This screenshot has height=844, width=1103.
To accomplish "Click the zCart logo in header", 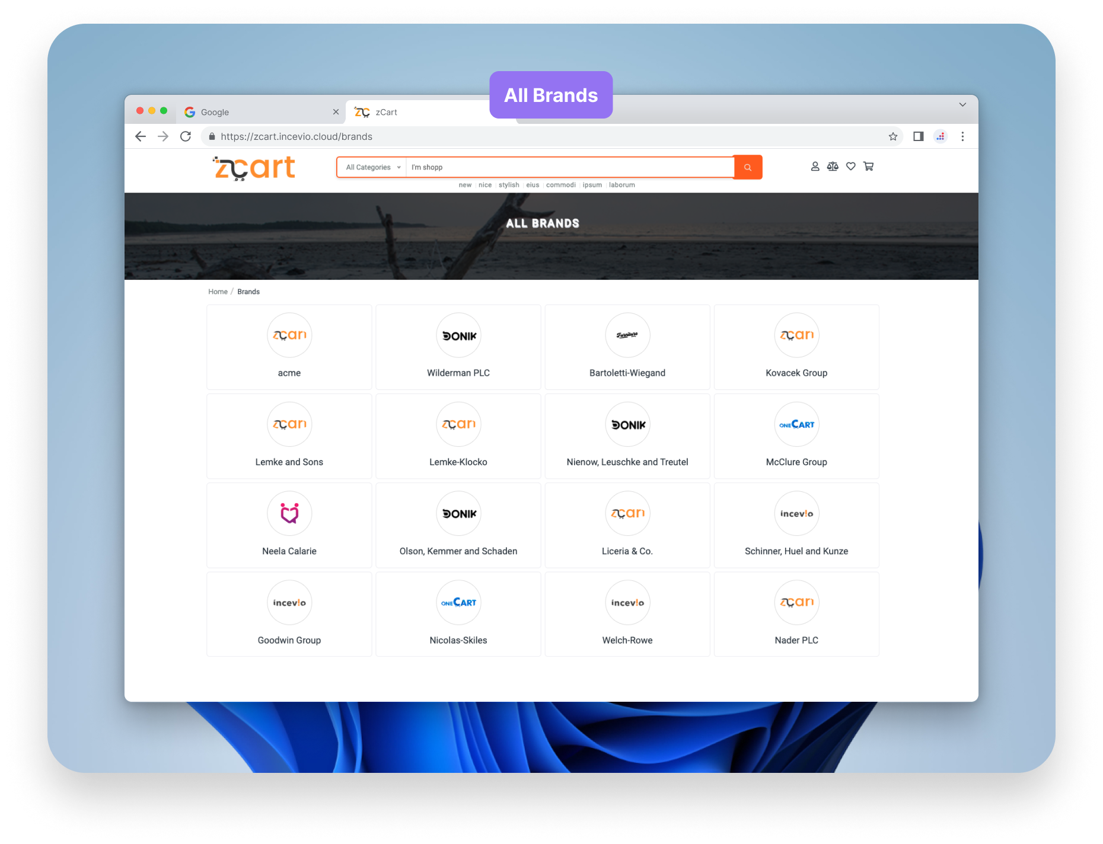I will 254,168.
